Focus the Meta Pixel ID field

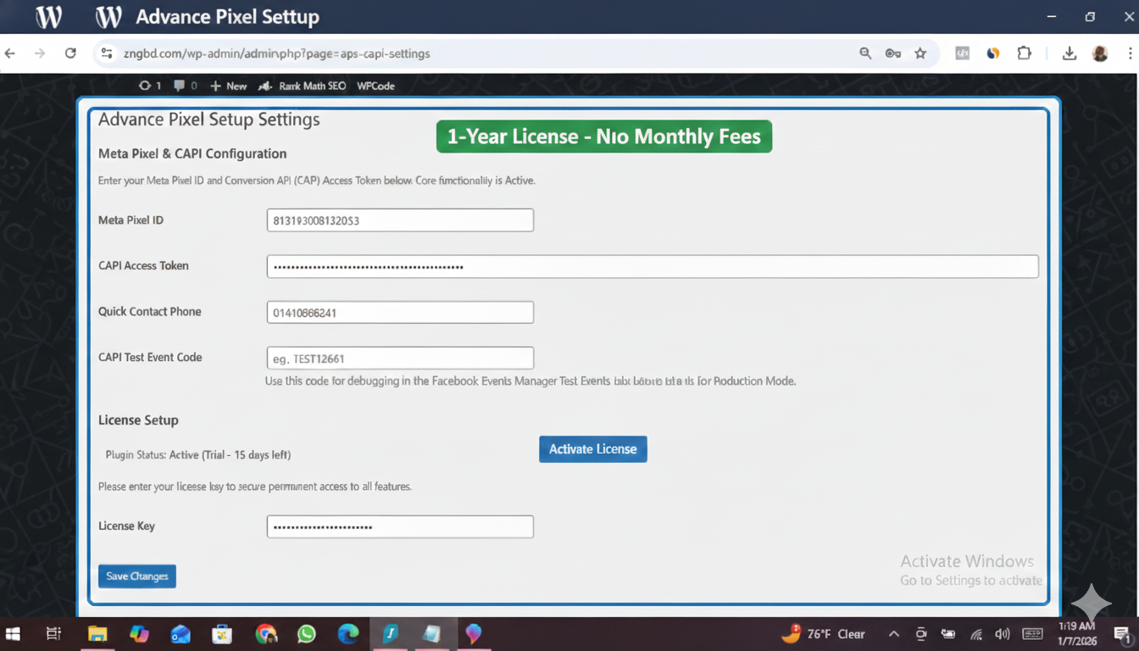[x=400, y=220]
